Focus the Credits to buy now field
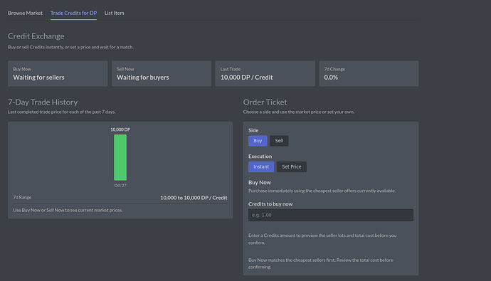 pos(331,216)
